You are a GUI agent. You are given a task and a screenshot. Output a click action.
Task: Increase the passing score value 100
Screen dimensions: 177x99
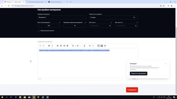click(x=58, y=26)
